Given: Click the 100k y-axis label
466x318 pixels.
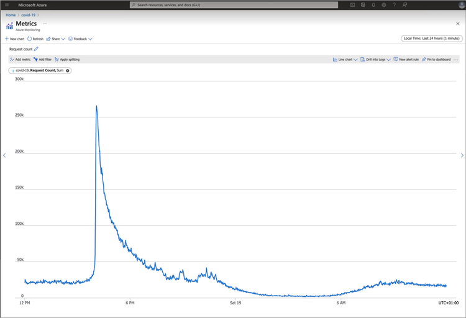Looking at the screenshot, I should 19,224.
